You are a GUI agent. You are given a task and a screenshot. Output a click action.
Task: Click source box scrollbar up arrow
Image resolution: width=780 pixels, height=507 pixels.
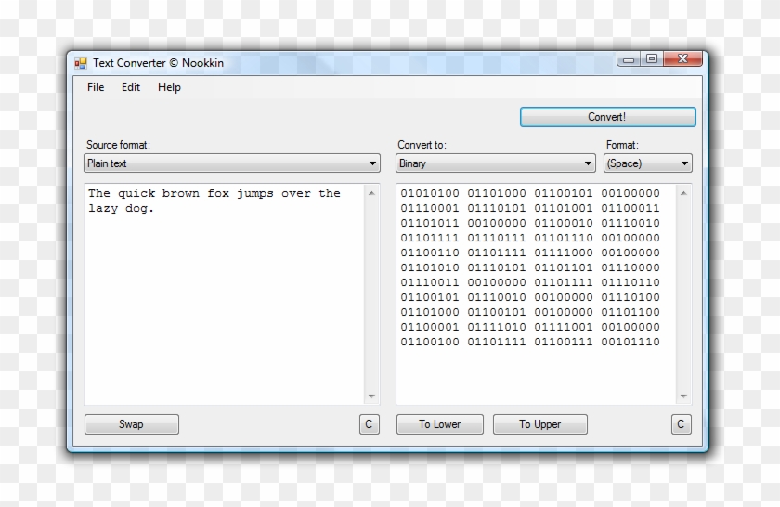tap(372, 193)
